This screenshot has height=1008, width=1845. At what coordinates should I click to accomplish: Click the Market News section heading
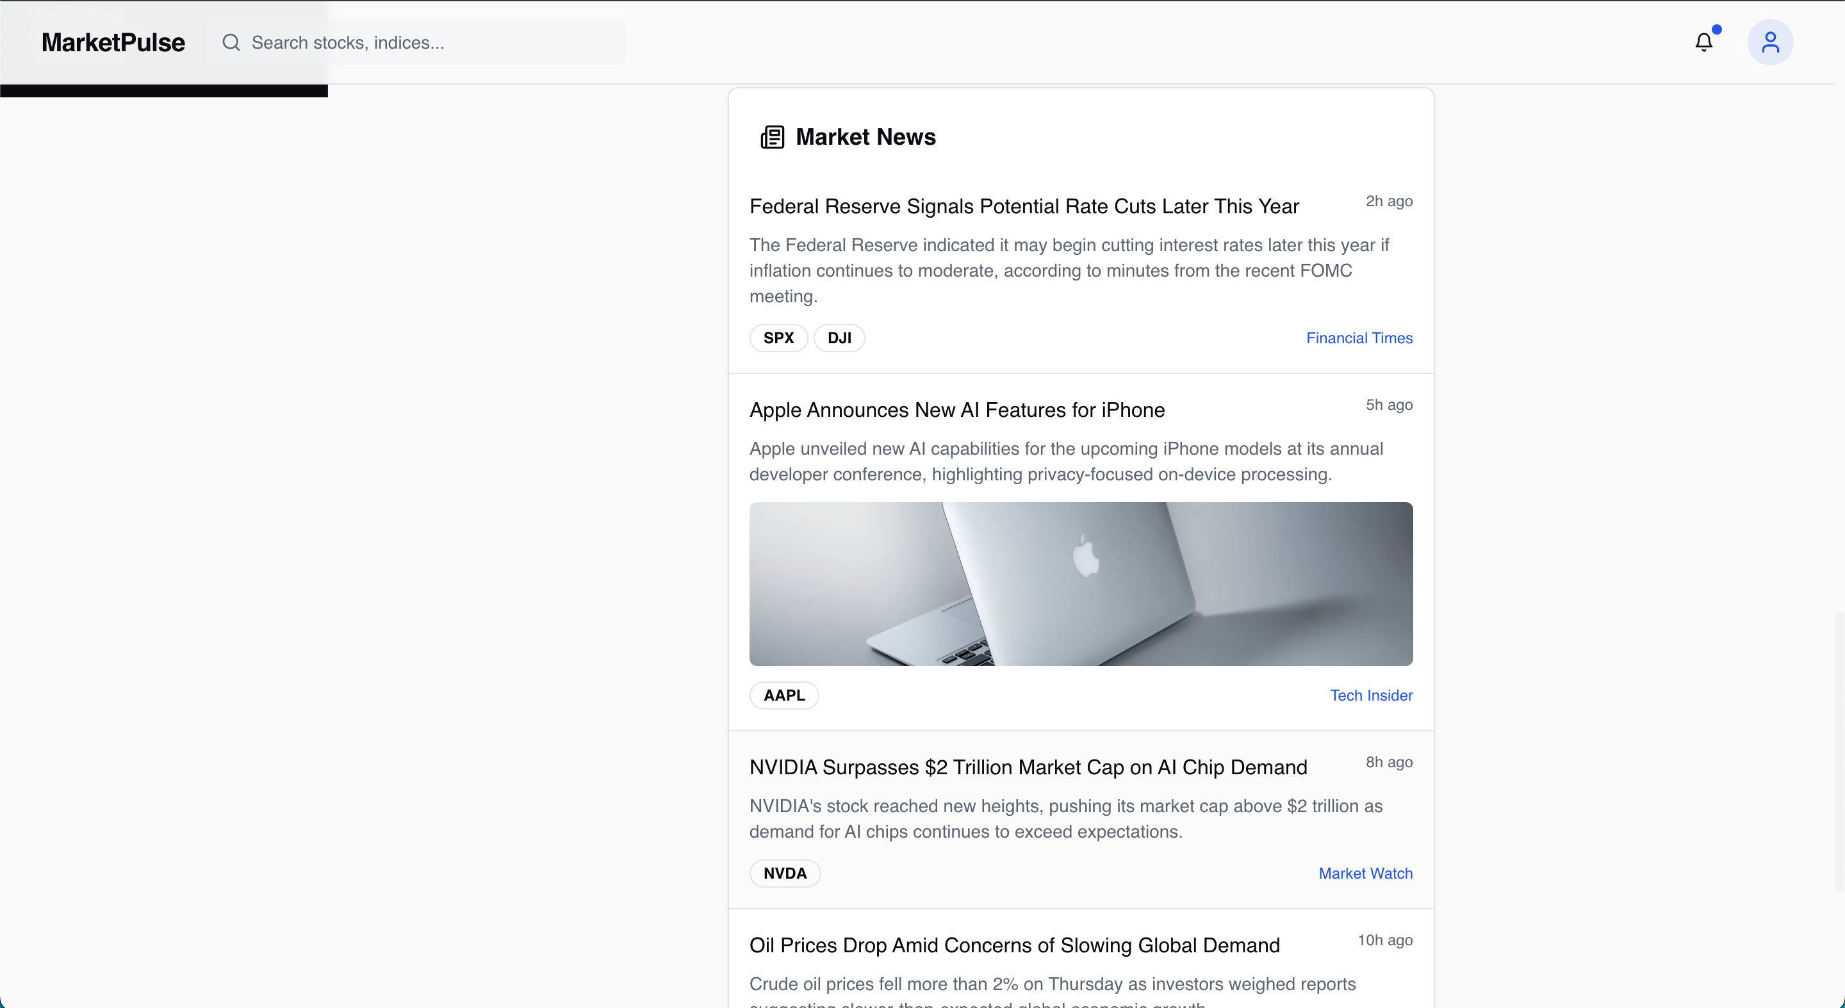click(865, 137)
